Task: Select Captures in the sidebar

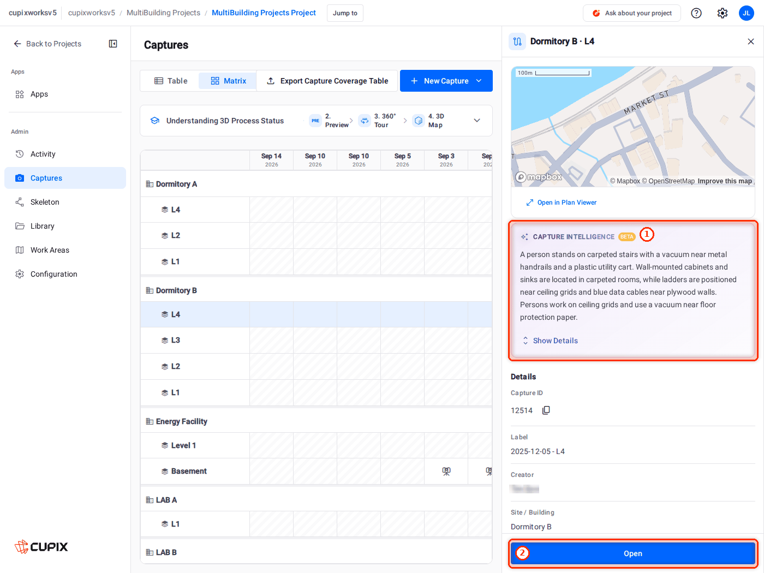Action: click(65, 178)
